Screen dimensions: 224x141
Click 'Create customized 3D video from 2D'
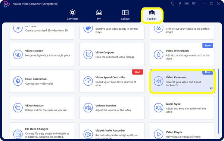coord(46,30)
